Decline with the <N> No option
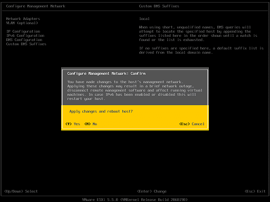Image resolution: width=270 pixels, height=202 pixels. pos(91,124)
